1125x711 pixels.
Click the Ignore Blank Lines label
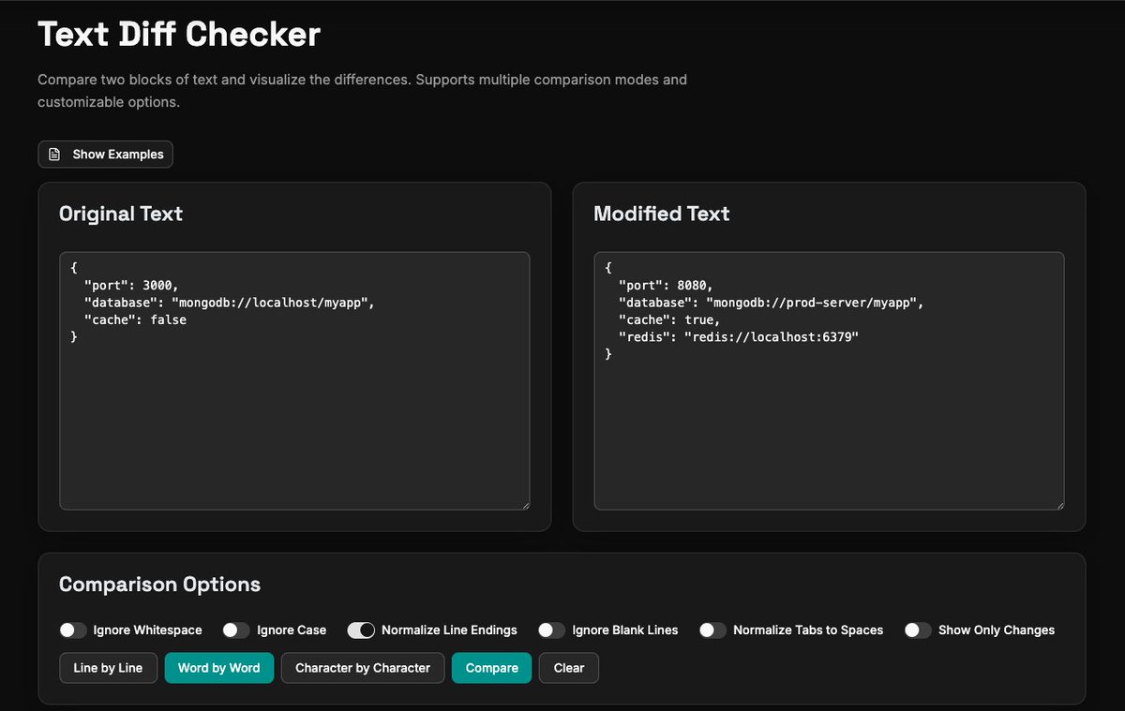(x=625, y=630)
